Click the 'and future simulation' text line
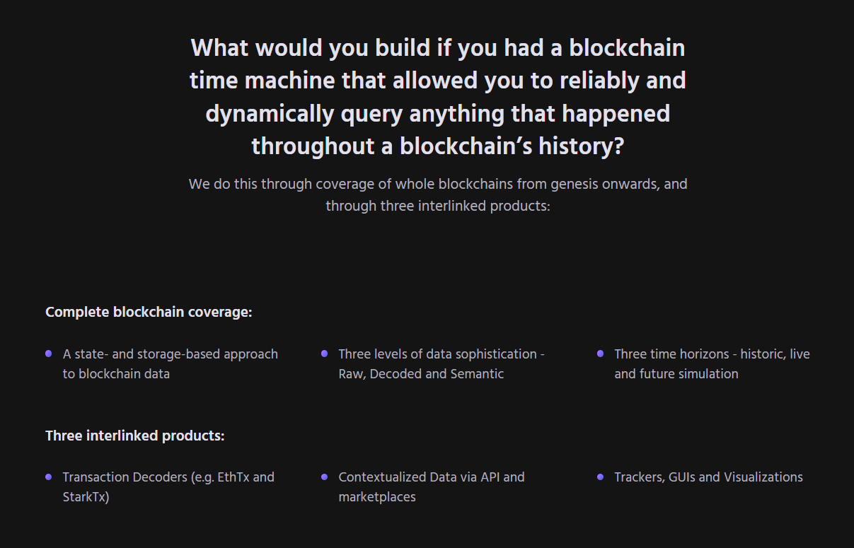 676,374
